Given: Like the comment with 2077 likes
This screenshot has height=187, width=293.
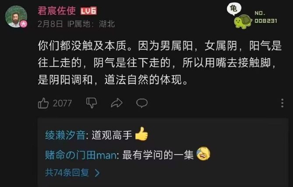Looking at the screenshot, I should (43, 103).
